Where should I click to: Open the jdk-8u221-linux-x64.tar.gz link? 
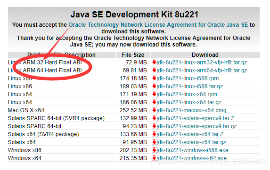tap(189, 102)
